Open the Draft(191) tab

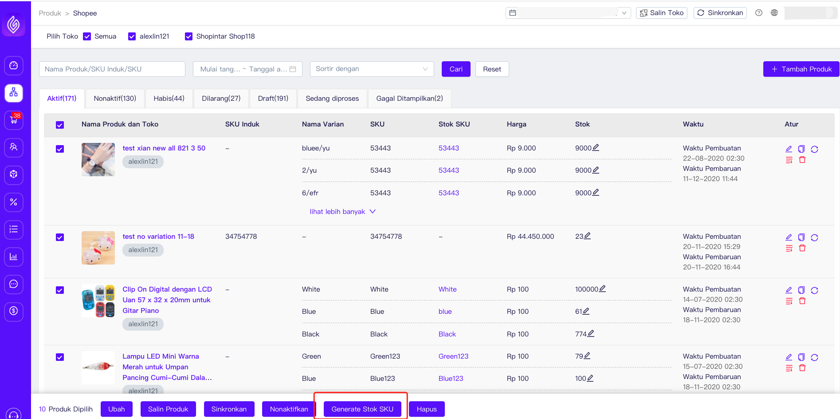pos(273,98)
